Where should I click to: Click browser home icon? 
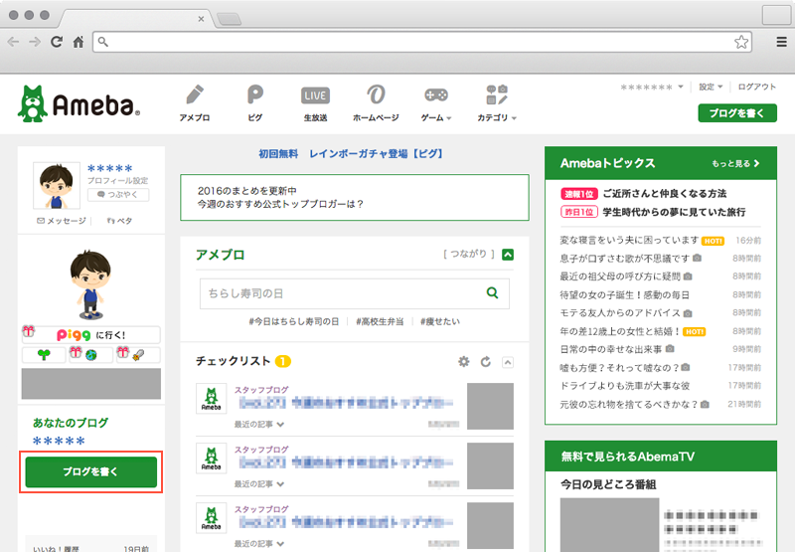pyautogui.click(x=79, y=42)
